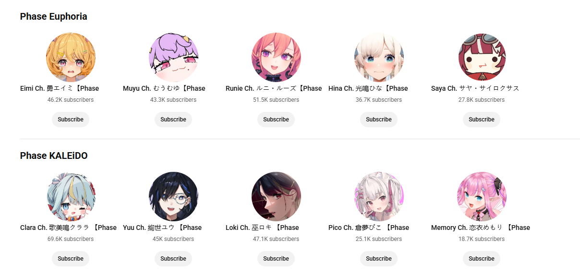Open Muyu Ch. channel avatar

173,57
